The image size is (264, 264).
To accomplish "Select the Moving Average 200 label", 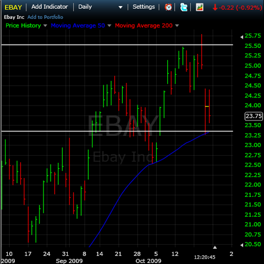I will [x=144, y=25].
